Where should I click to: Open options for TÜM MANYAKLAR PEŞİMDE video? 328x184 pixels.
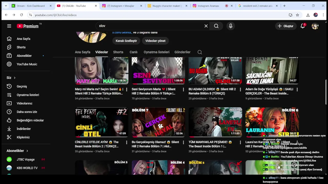[240, 142]
